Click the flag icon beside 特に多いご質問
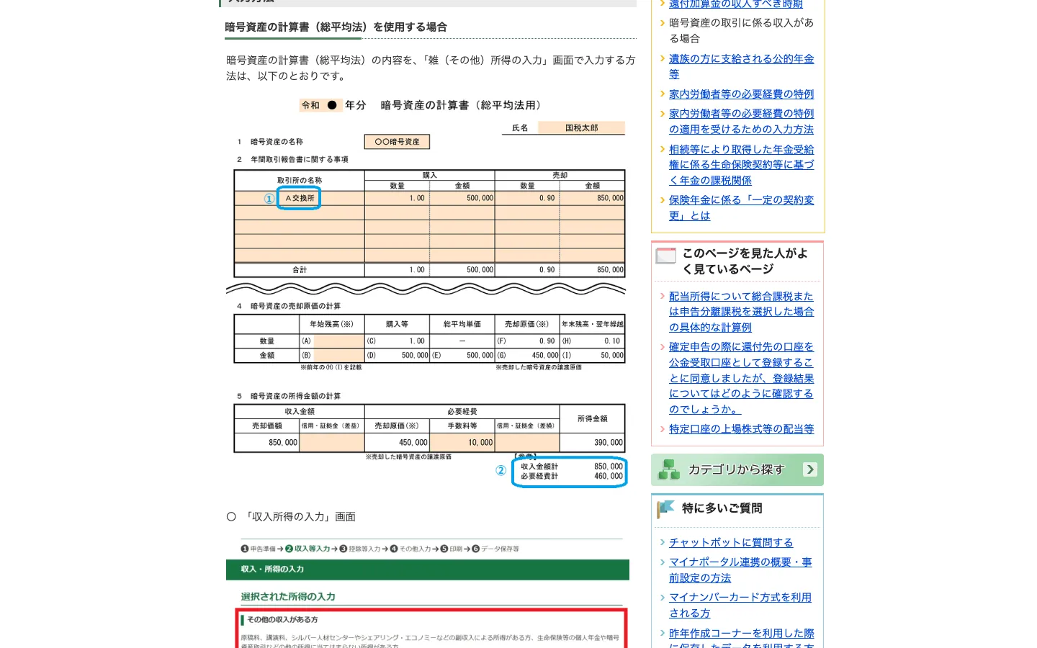Viewport: 1037px width, 648px height. tap(665, 509)
